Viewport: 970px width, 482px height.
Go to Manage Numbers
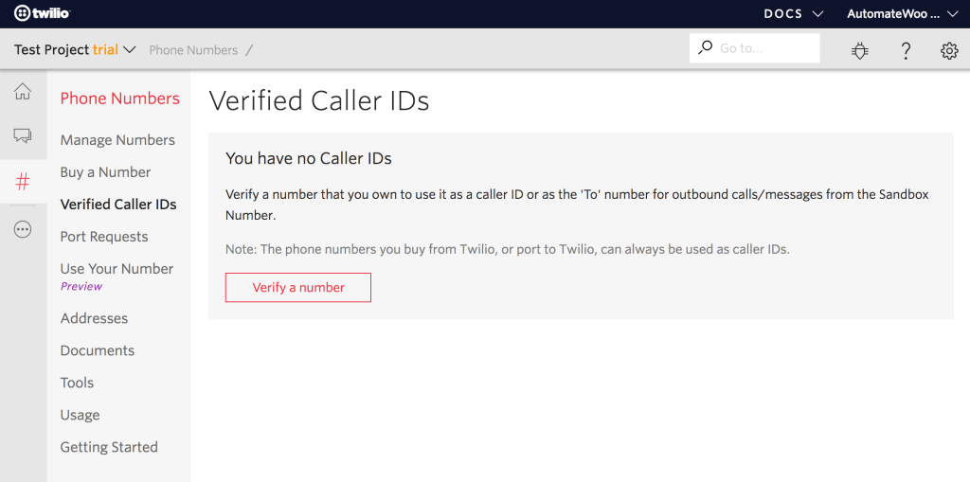(x=117, y=140)
